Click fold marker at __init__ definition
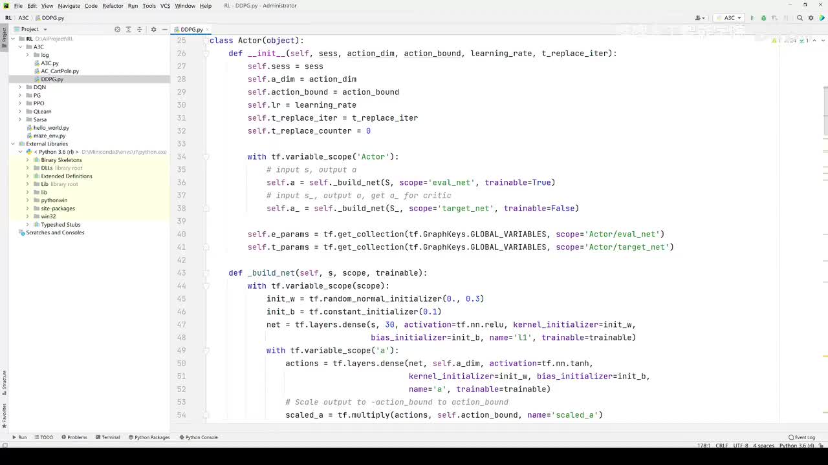Screen dimensions: 828x465 coord(206,54)
